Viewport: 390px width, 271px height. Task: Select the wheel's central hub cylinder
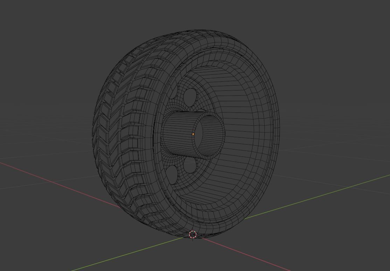pyautogui.click(x=193, y=135)
